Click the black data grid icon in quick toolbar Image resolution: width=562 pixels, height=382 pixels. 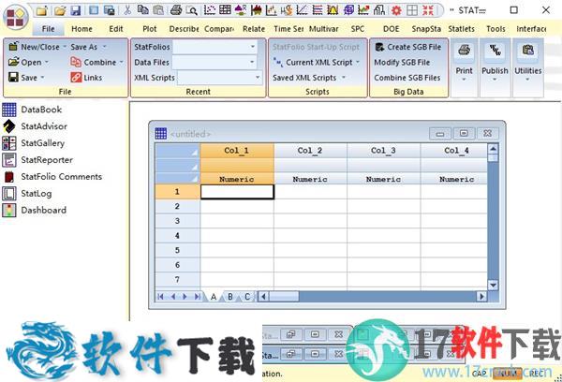pyautogui.click(x=225, y=9)
